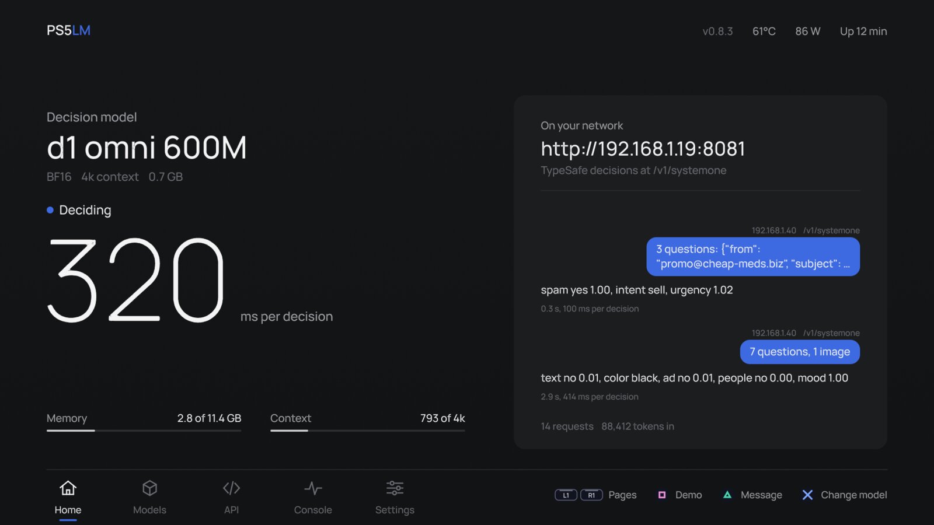Select the Models tab label
934x525 pixels.
point(149,510)
